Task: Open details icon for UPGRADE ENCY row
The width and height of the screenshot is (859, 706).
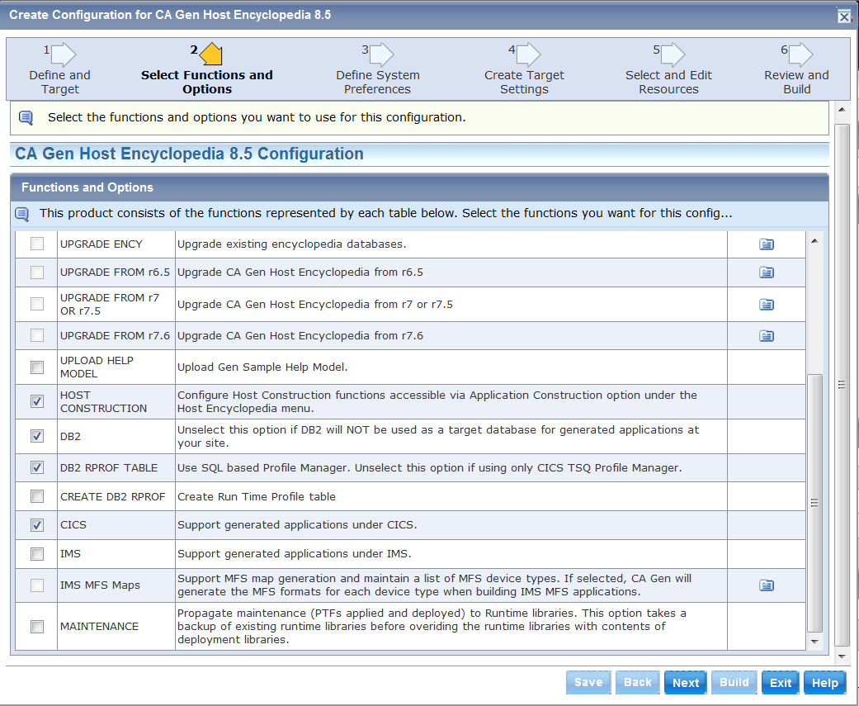Action: click(767, 244)
